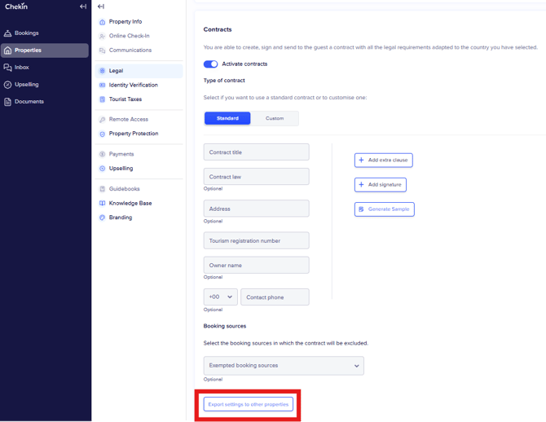The image size is (546, 422).
Task: Open the phone country code dropdown
Action: [220, 297]
